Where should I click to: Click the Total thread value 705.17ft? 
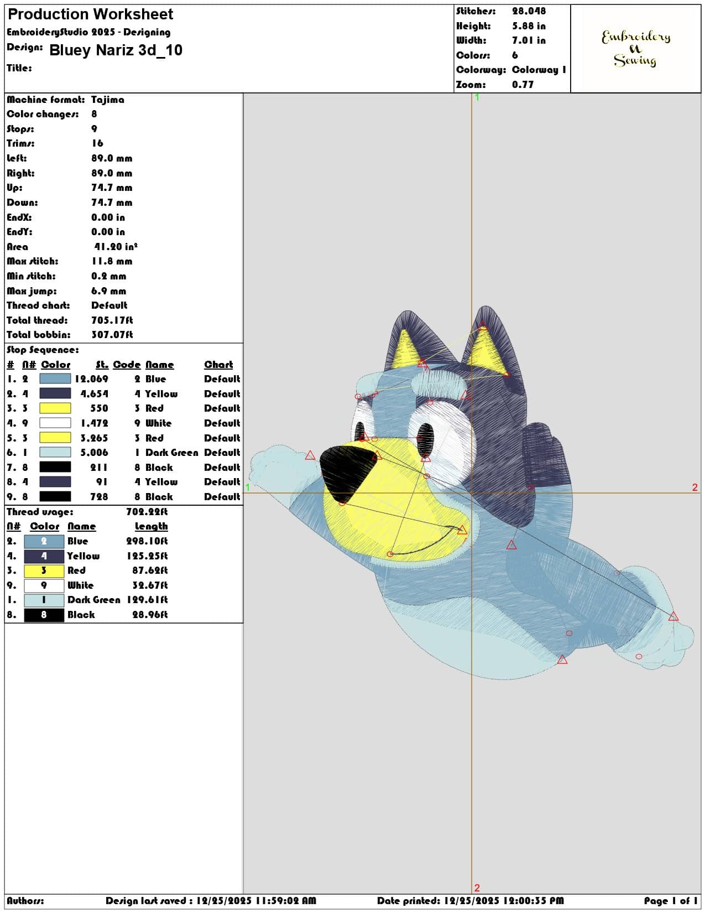point(112,320)
